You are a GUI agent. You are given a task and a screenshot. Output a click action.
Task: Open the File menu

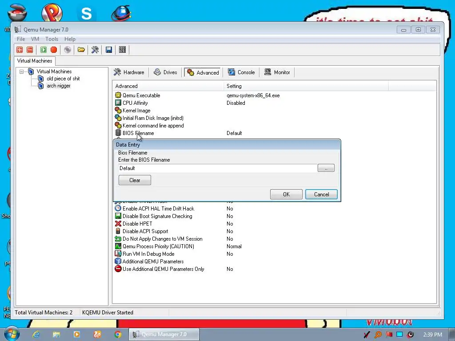(20, 39)
